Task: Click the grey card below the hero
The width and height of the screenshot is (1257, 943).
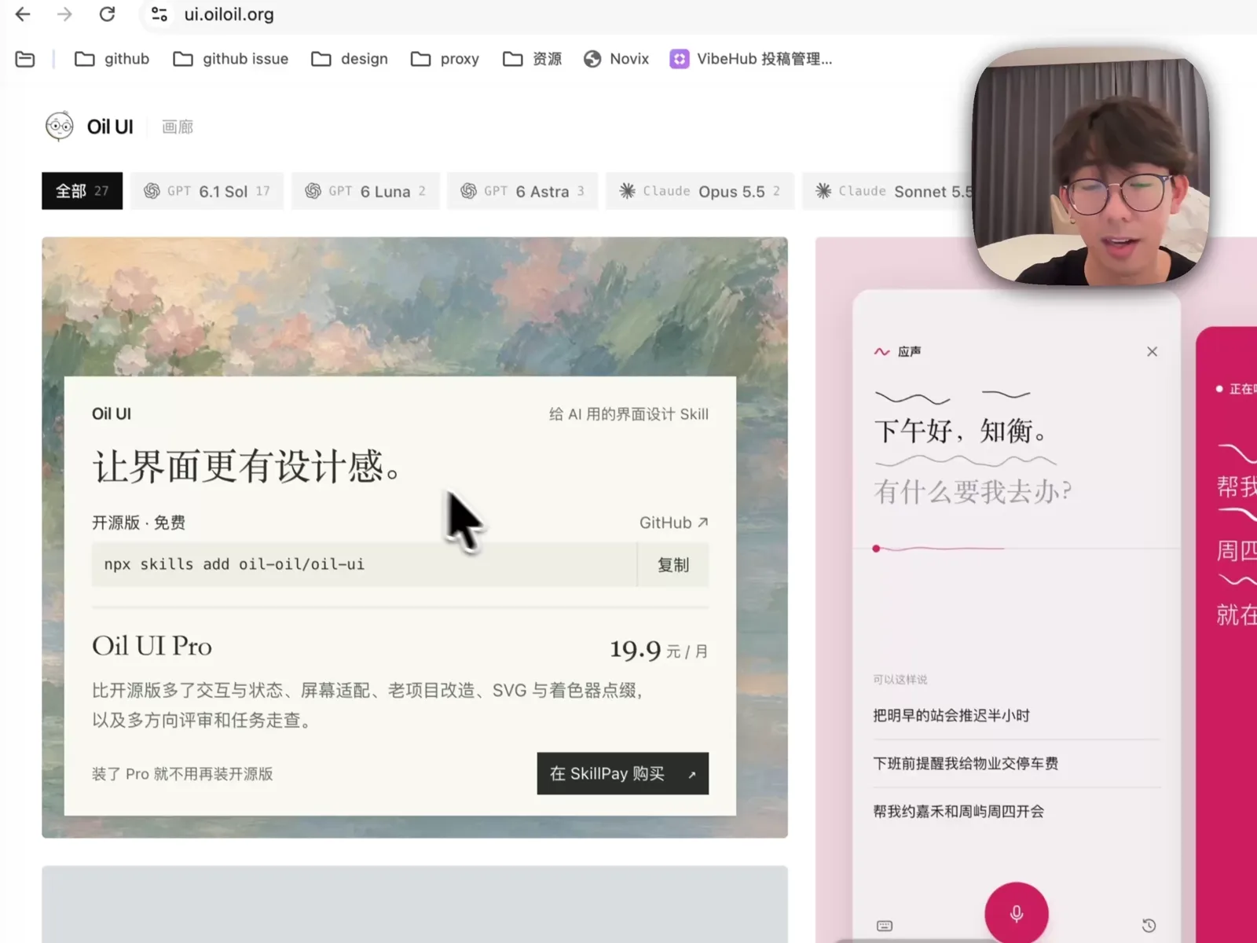Action: tap(415, 904)
